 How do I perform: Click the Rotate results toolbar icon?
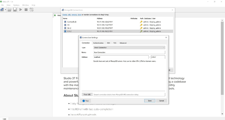pos(31,9)
